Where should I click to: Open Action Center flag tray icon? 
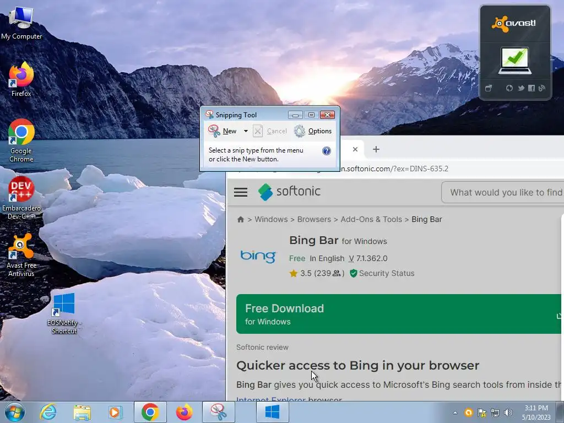(x=481, y=413)
